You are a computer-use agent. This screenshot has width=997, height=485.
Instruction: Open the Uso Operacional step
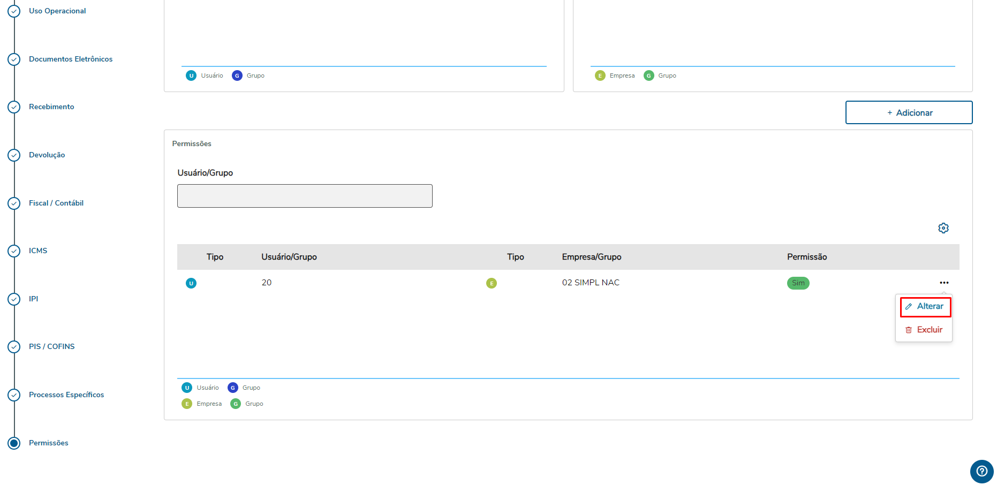(x=57, y=11)
